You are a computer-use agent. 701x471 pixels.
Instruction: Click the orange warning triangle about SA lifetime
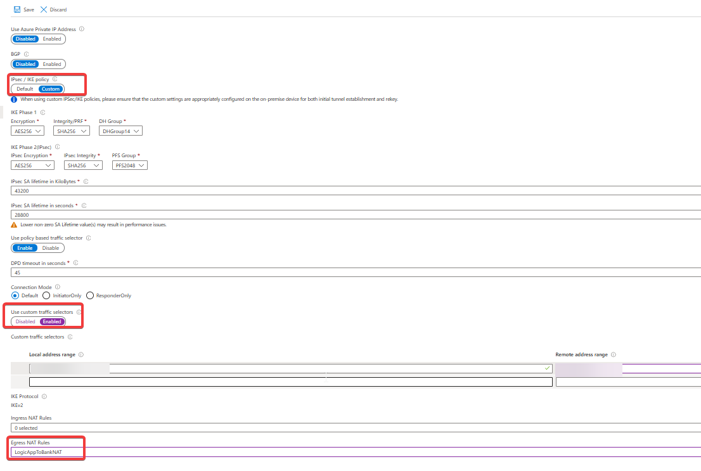(x=14, y=225)
